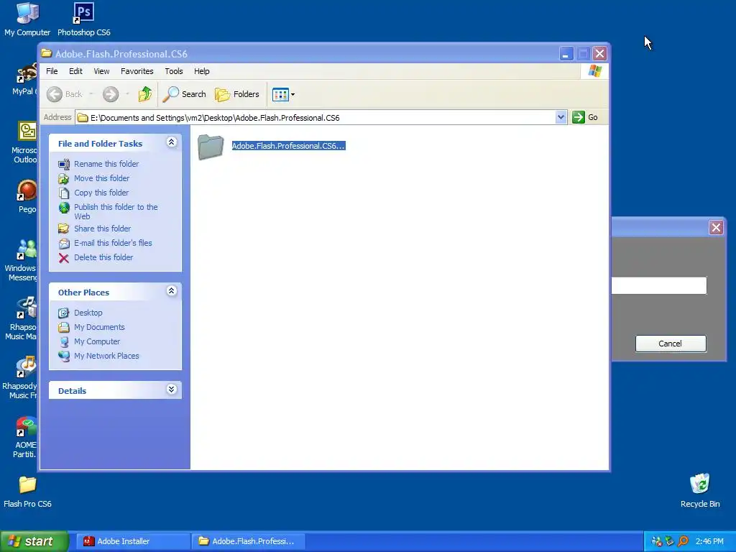Open the View menu
The width and height of the screenshot is (736, 552).
coord(101,71)
